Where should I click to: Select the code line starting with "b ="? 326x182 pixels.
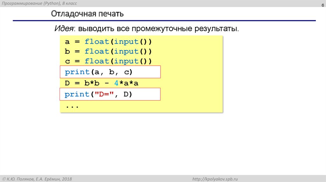[108, 51]
